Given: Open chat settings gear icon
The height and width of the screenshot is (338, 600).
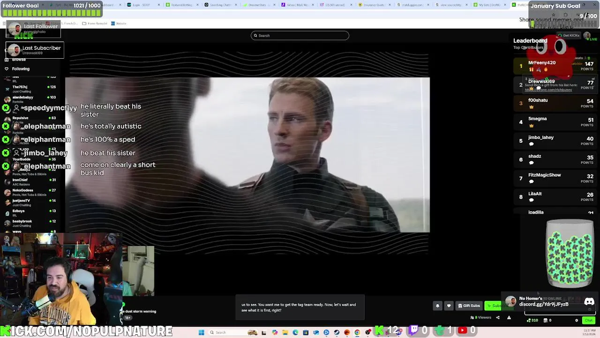Looking at the screenshot, I should (x=577, y=320).
